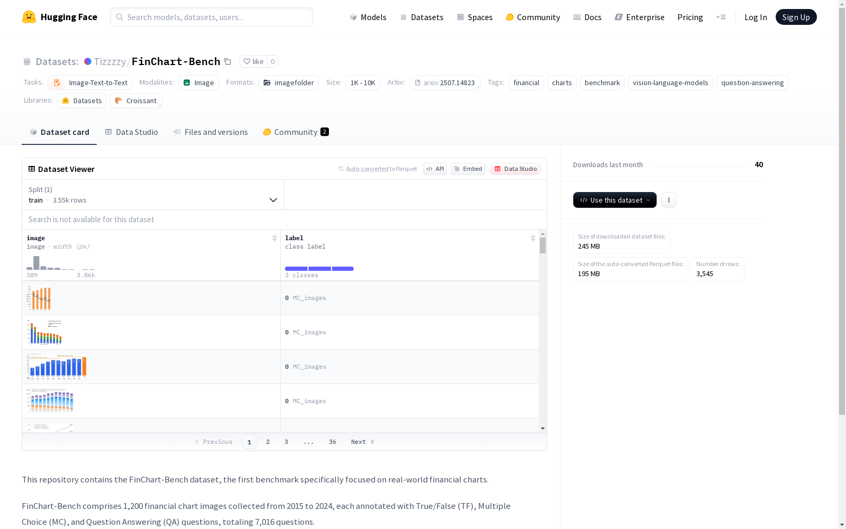Copy the FinChart-Bench dataset name
This screenshot has height=529, width=846.
tap(227, 61)
